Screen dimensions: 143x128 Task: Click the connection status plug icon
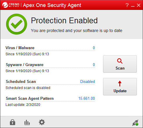tap(135, 123)
